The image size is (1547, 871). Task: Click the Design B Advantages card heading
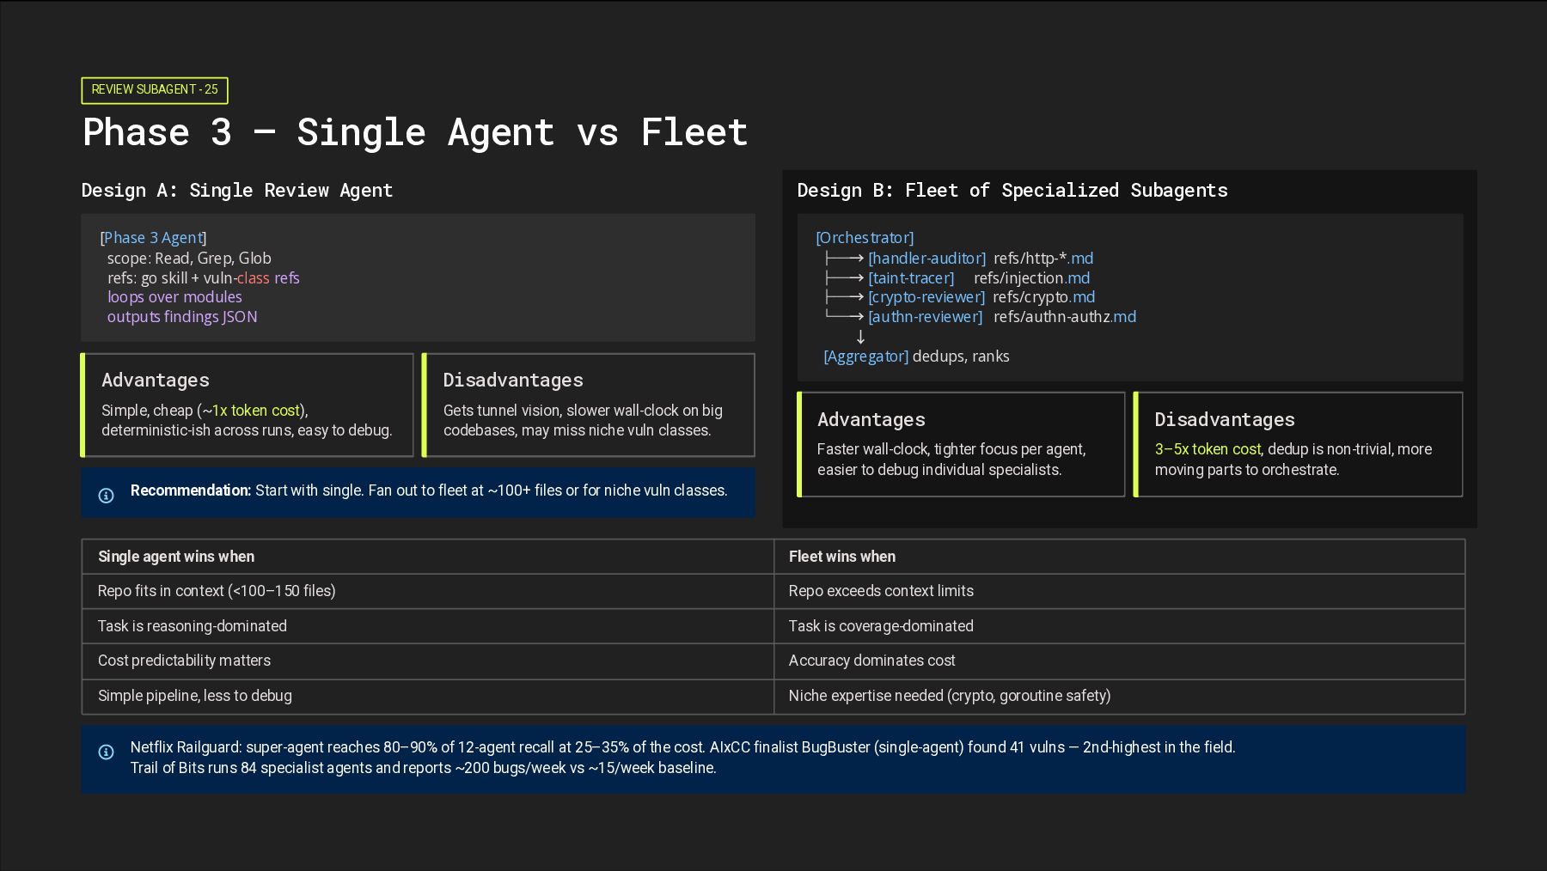(x=871, y=420)
